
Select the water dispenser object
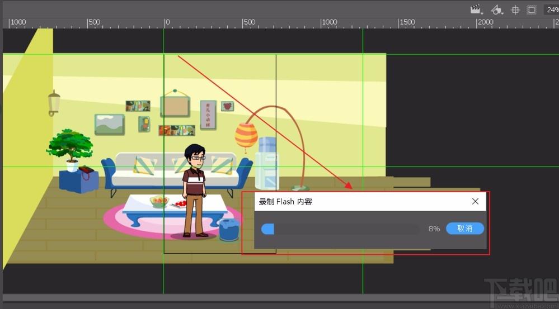click(x=267, y=163)
